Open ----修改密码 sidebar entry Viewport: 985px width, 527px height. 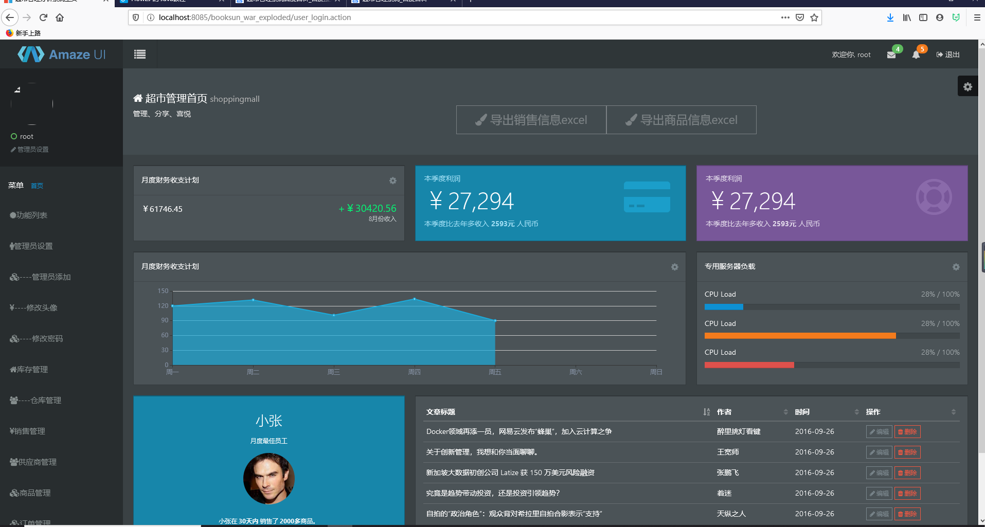[x=37, y=338]
